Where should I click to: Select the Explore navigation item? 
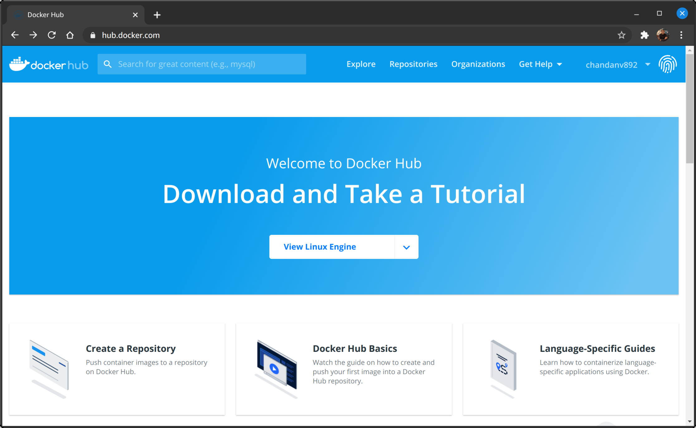361,64
